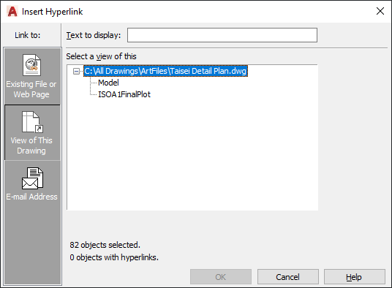Close the Insert Hyperlink dialog
The height and width of the screenshot is (288, 392).
pyautogui.click(x=380, y=11)
